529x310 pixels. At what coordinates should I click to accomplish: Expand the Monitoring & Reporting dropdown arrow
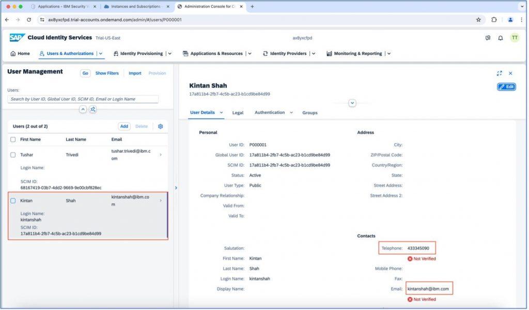coord(388,54)
